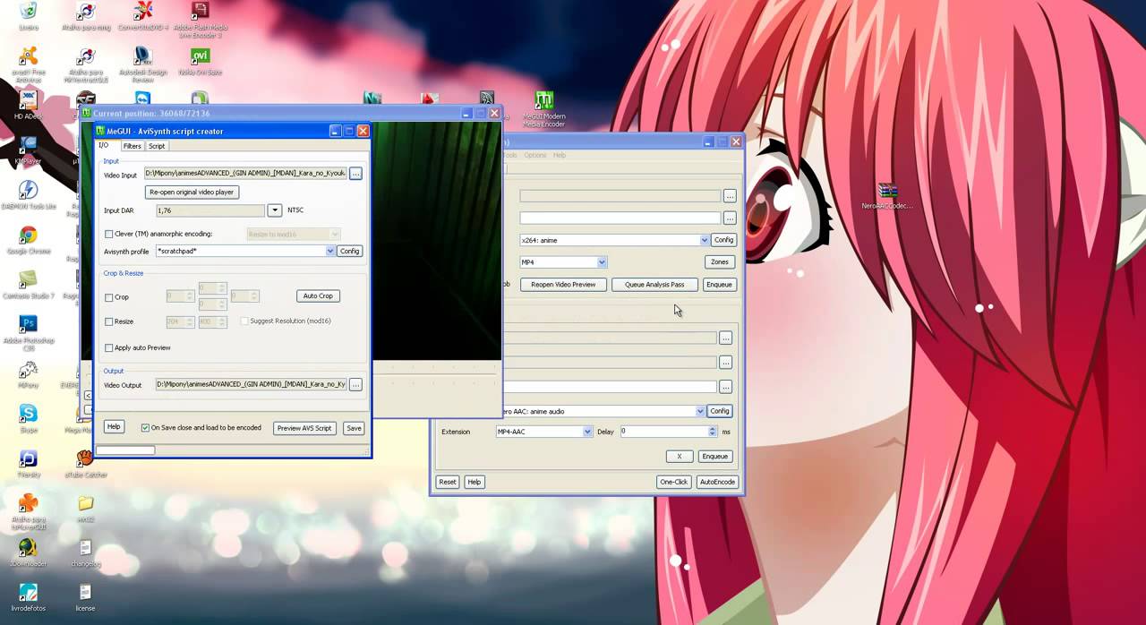Click the AutoEncode button

(x=717, y=482)
